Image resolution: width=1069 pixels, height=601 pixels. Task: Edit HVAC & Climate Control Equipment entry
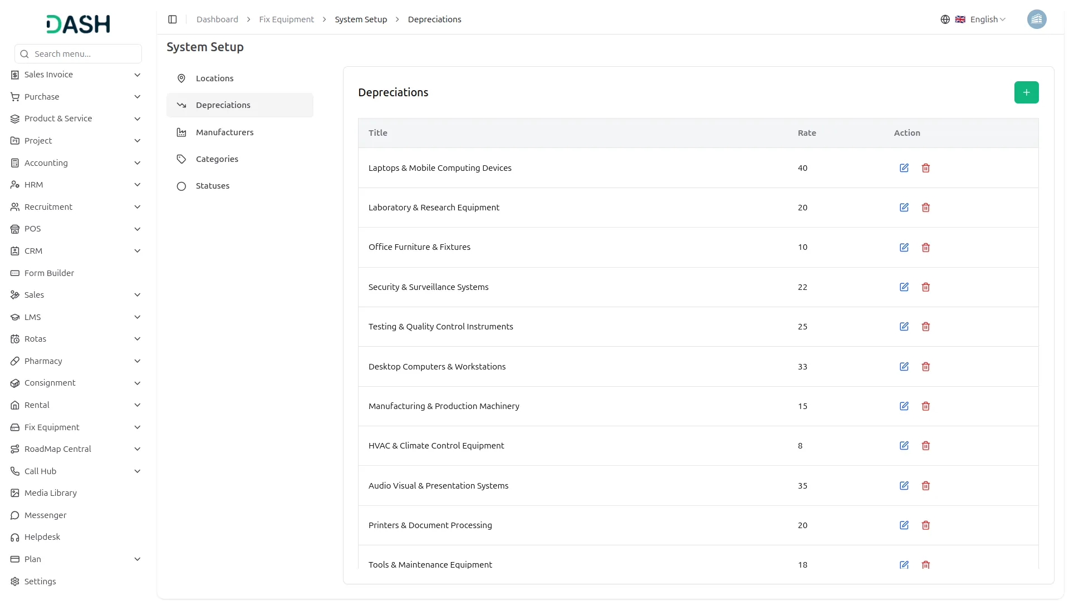tap(904, 446)
